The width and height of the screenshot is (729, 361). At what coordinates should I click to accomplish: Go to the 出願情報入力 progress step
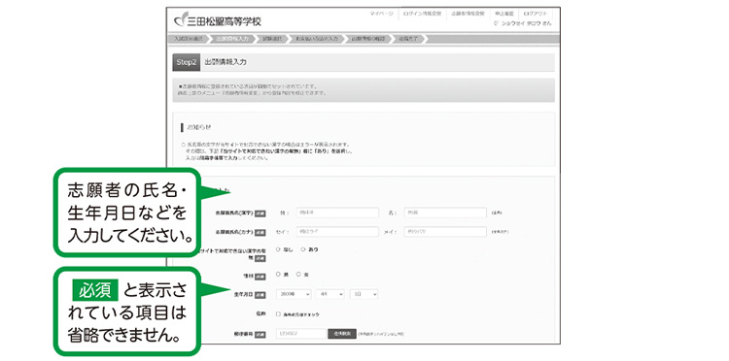(x=232, y=39)
